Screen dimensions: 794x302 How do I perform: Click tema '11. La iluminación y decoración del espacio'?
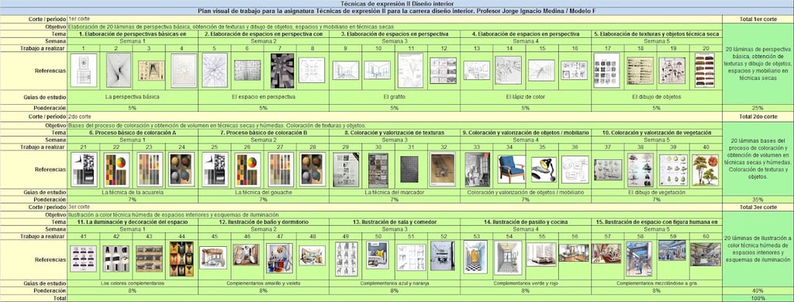[133, 222]
